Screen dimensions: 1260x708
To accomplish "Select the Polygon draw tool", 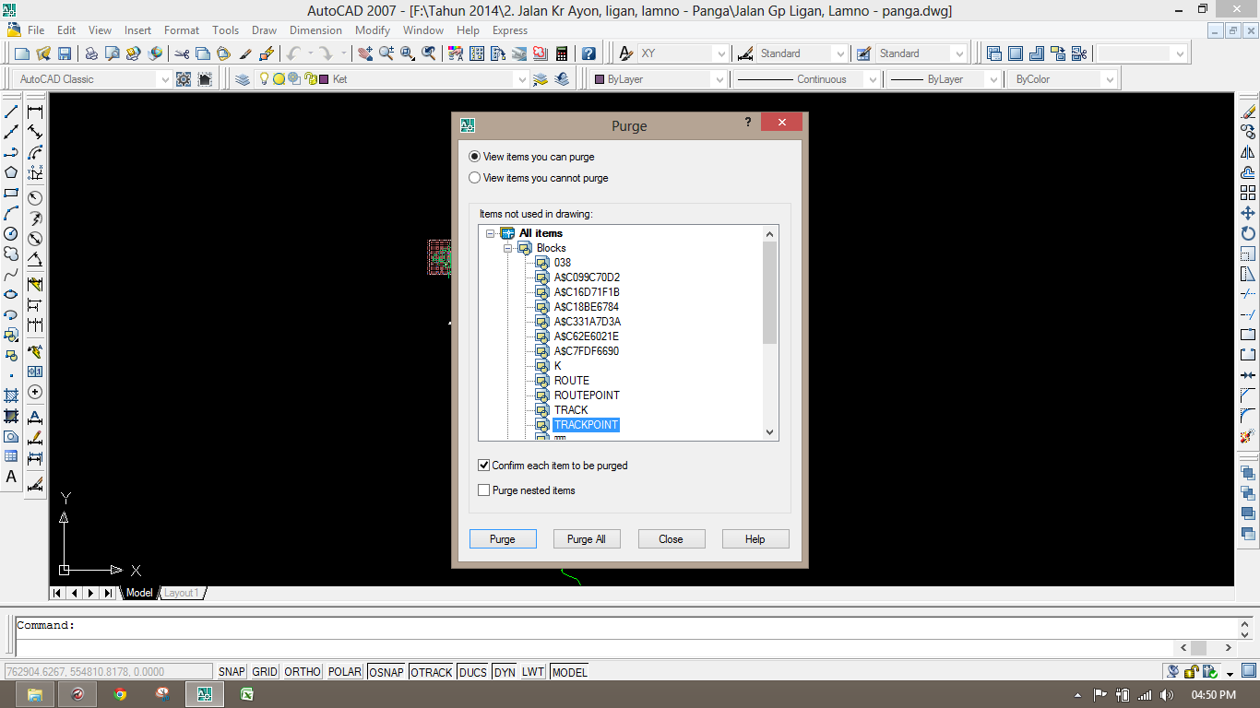I will 11,172.
